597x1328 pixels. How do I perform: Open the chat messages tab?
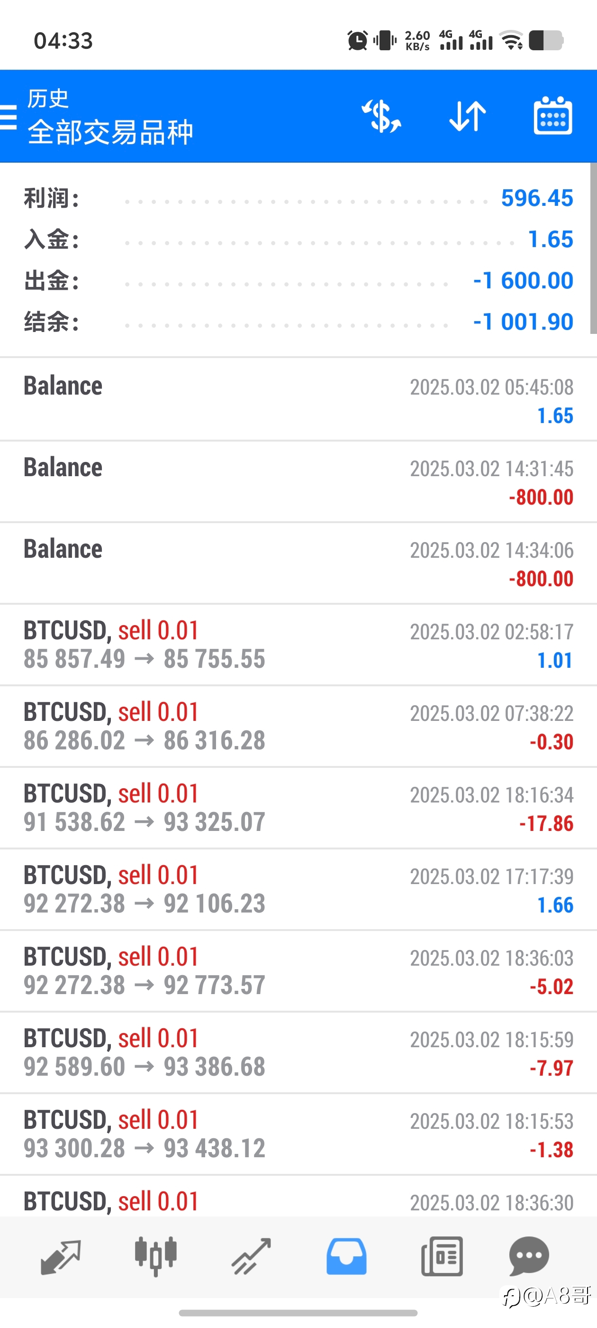pos(528,1256)
